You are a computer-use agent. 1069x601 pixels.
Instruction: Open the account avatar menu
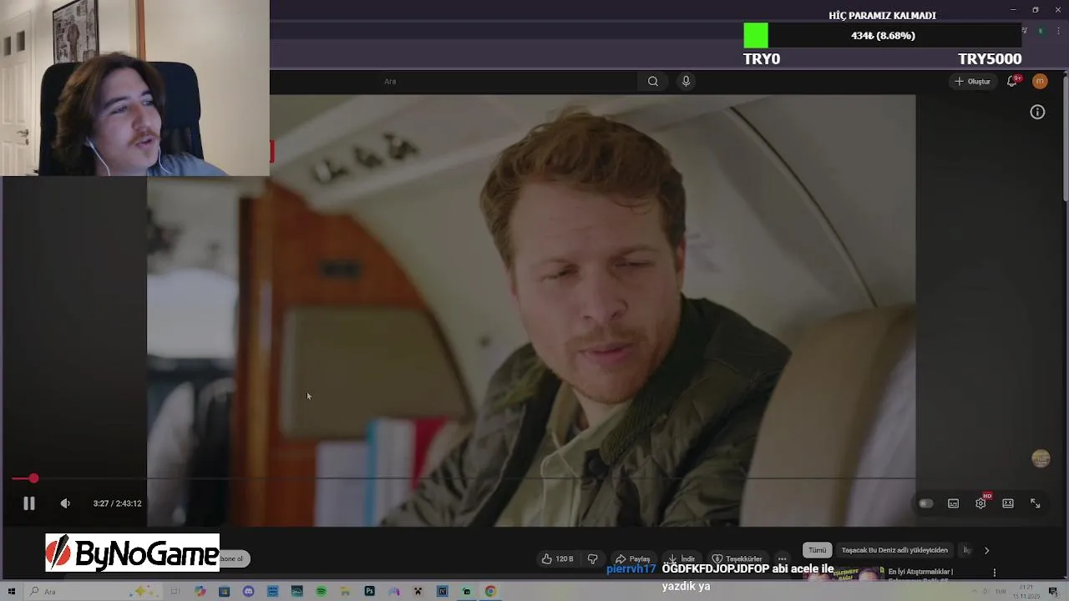1040,81
